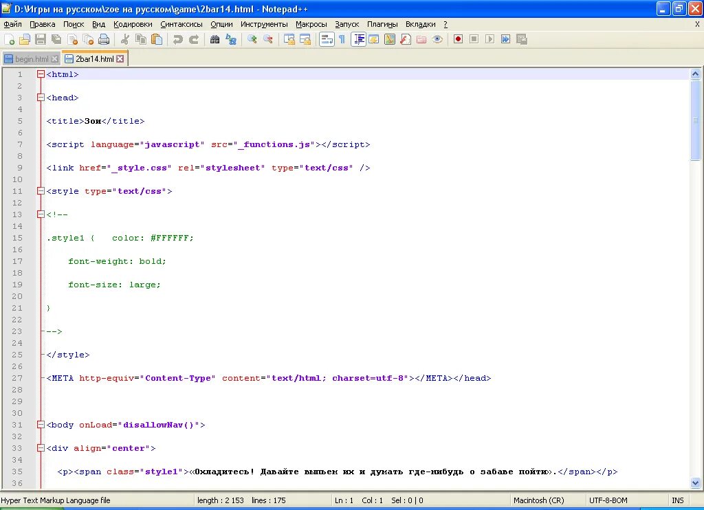Screen dimensions: 704x510
Task: Click the vertical scrollbar thumb
Action: click(x=695, y=120)
